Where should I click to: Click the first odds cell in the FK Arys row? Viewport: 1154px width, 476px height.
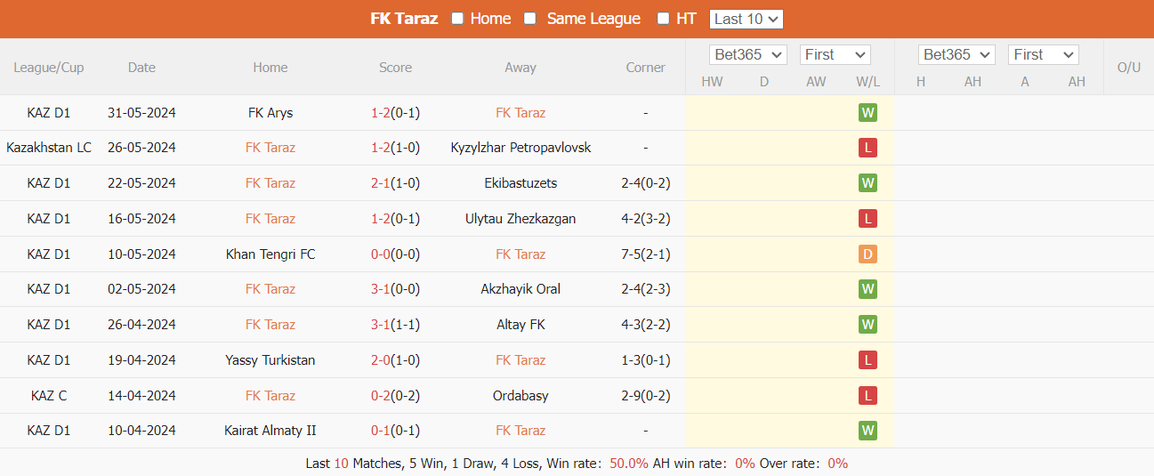[x=712, y=113]
